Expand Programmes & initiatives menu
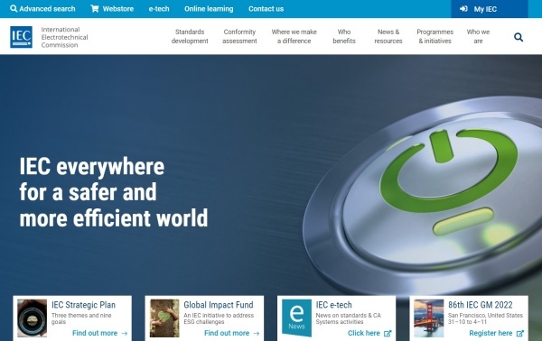 [435, 36]
